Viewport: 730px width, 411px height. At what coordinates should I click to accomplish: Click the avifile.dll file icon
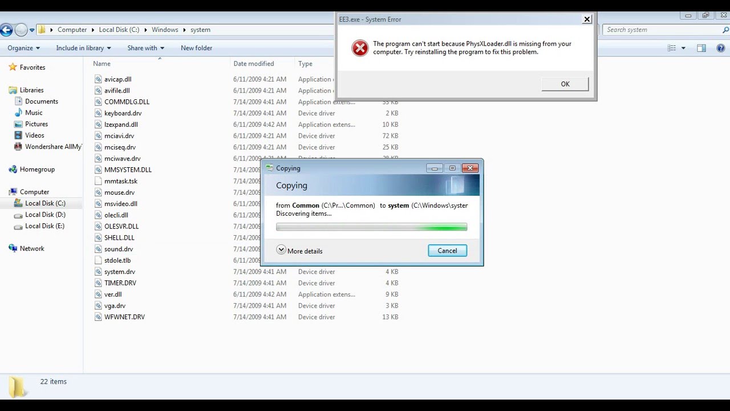pyautogui.click(x=98, y=90)
